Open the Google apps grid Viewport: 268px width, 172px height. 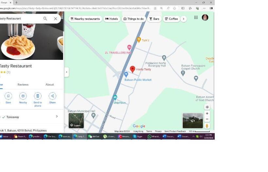tap(196, 18)
